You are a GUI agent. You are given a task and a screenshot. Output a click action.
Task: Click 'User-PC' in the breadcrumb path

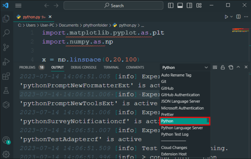tap(47, 25)
